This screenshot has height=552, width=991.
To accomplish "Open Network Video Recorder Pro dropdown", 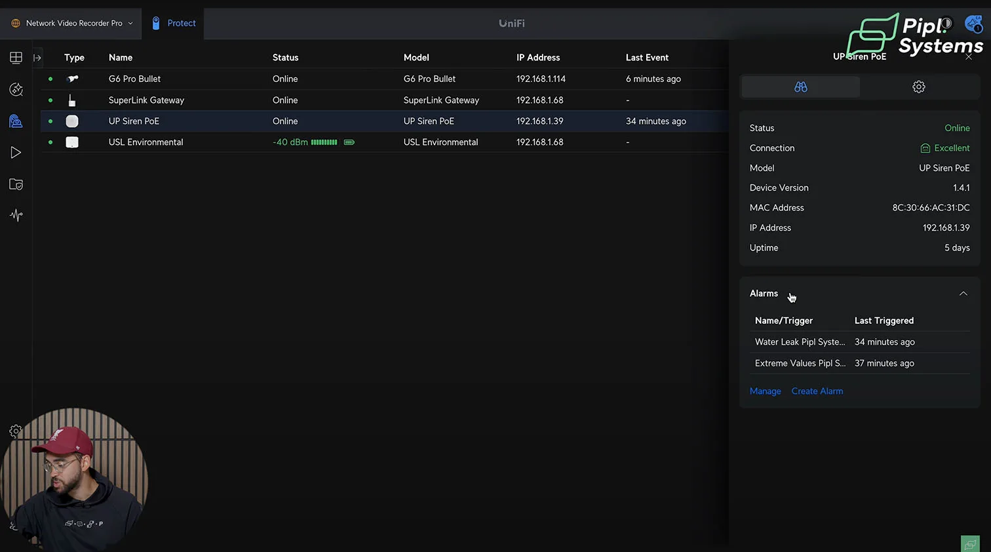I will pyautogui.click(x=72, y=23).
